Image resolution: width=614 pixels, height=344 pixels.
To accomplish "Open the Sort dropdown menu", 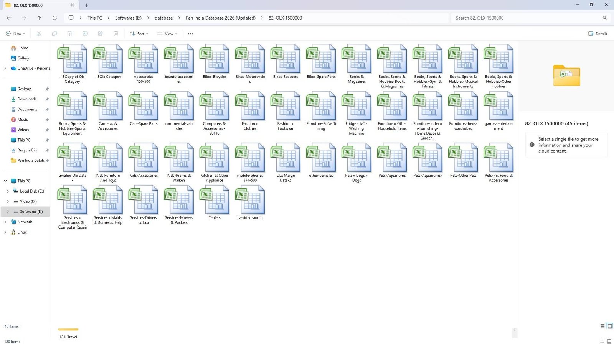I will pos(139,34).
